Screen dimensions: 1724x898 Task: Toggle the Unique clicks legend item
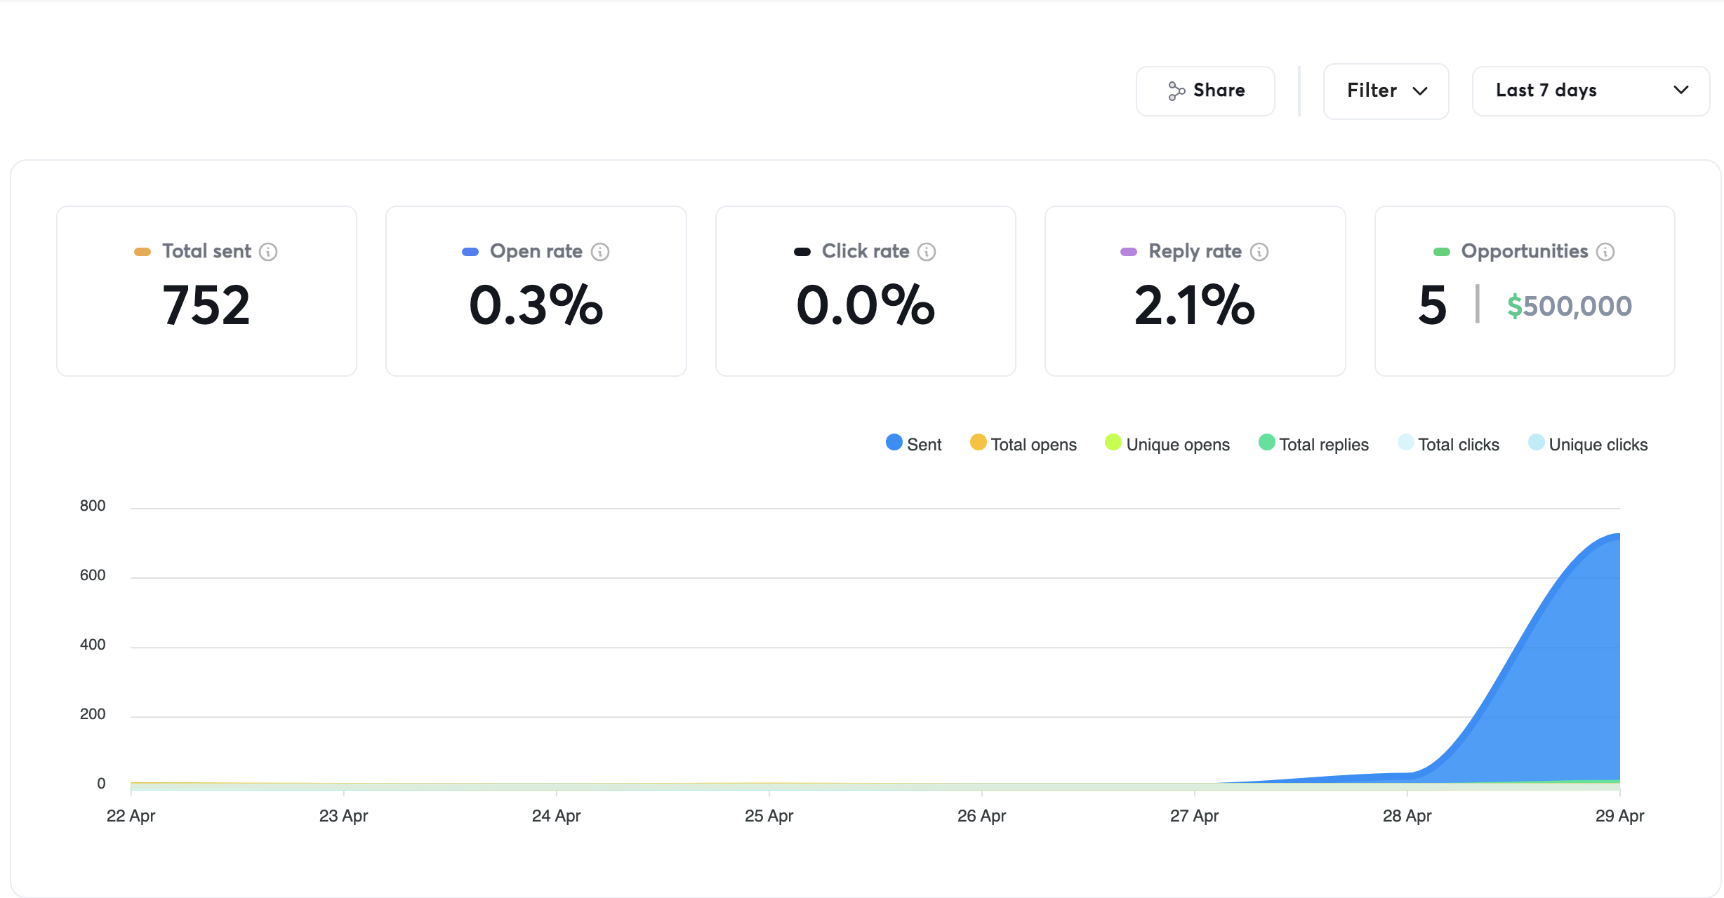[1588, 444]
